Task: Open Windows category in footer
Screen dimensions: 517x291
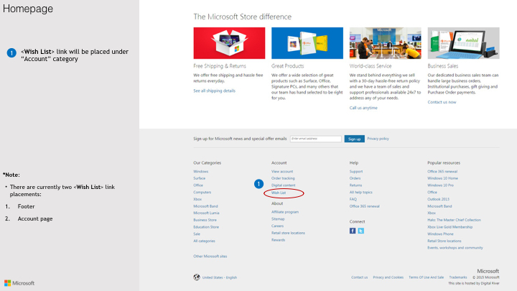Action: (x=201, y=172)
